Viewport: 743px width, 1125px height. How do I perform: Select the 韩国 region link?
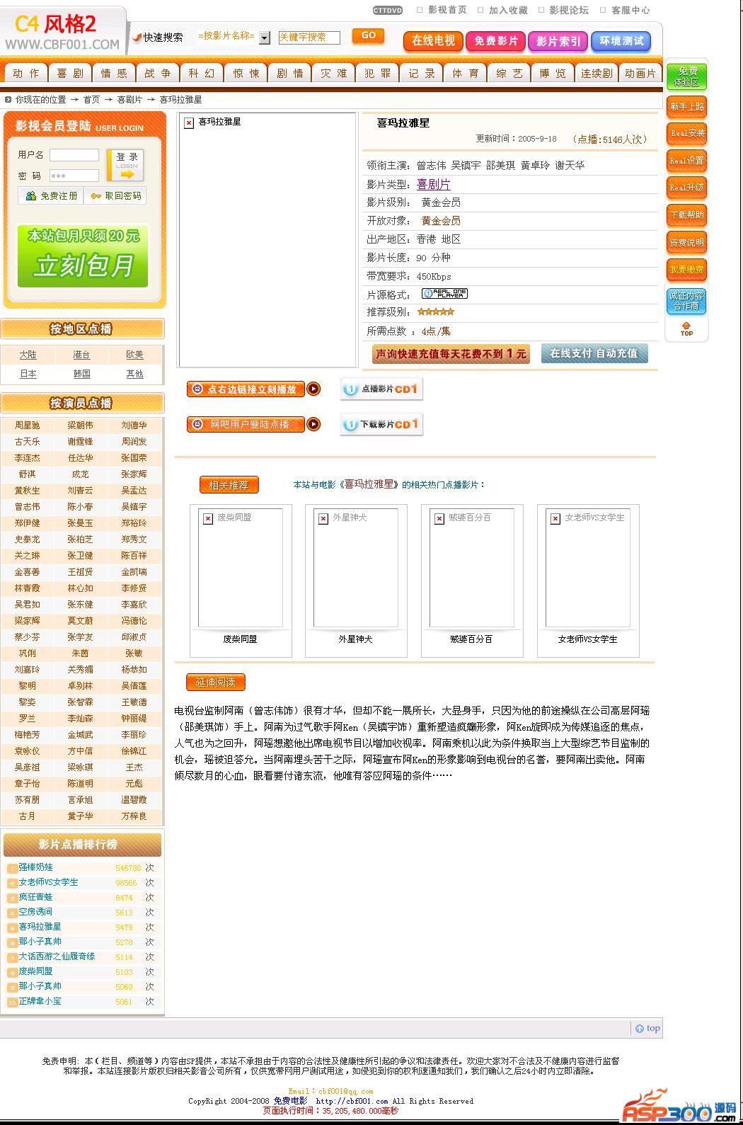(x=81, y=374)
